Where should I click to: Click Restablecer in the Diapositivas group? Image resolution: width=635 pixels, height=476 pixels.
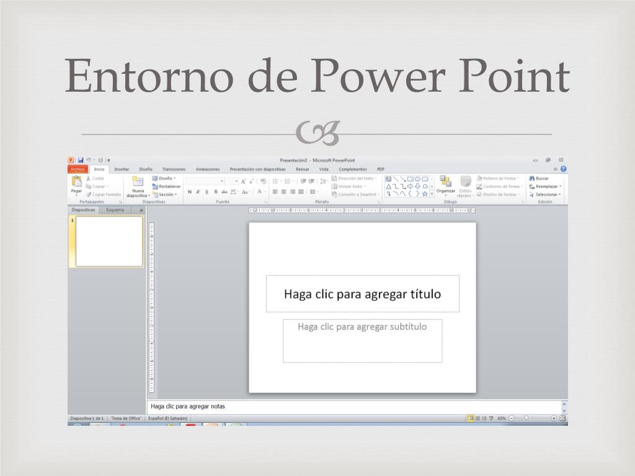click(x=166, y=187)
